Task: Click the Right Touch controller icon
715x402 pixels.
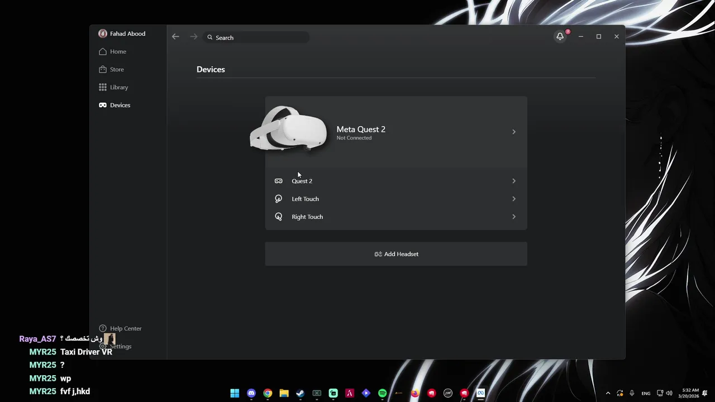Action: point(278,217)
